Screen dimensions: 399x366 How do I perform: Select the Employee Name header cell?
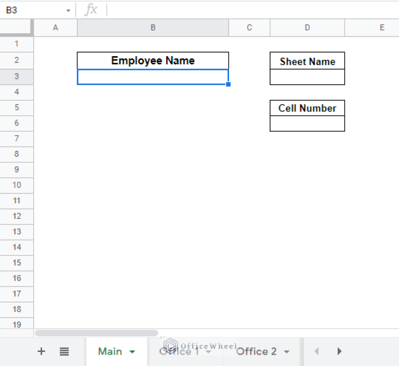[x=153, y=60]
